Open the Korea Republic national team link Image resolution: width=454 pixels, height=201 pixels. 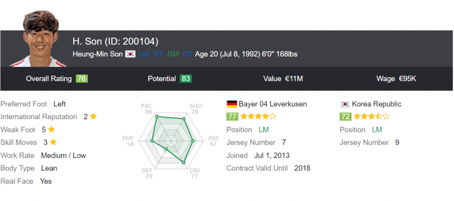376,104
